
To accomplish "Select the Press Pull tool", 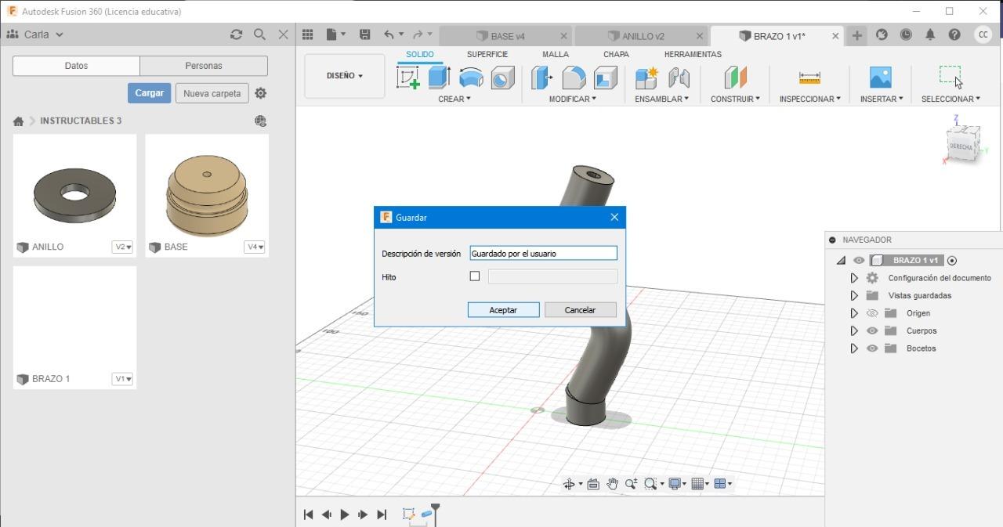I will pyautogui.click(x=541, y=78).
